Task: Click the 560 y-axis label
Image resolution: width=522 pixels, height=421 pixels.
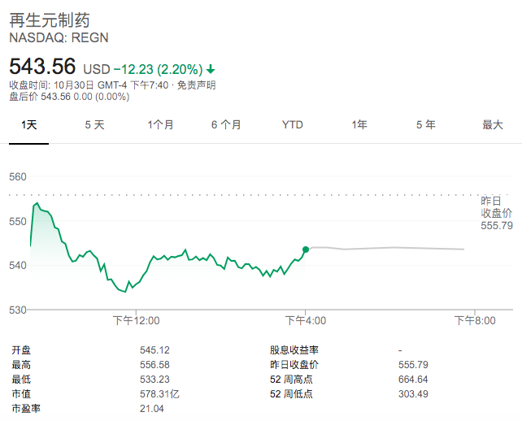Action: point(18,176)
